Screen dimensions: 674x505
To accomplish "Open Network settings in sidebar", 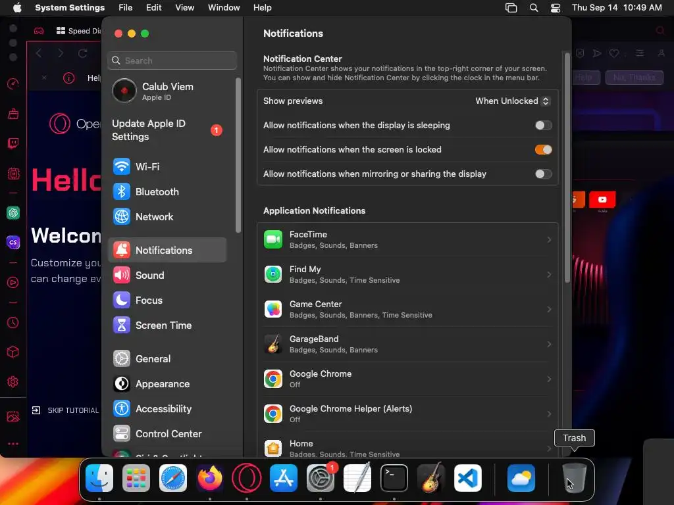I will click(x=167, y=217).
